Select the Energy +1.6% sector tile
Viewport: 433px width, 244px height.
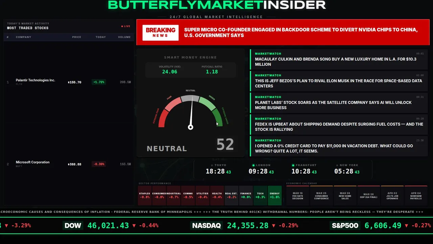[275, 196]
